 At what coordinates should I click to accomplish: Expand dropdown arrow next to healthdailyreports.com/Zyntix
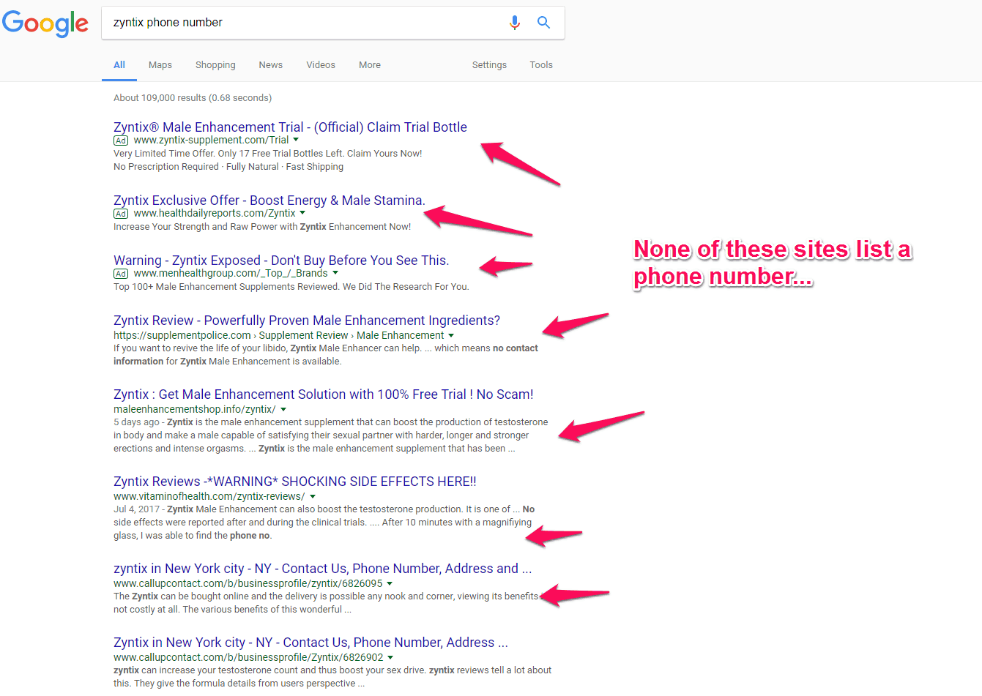[x=302, y=213]
